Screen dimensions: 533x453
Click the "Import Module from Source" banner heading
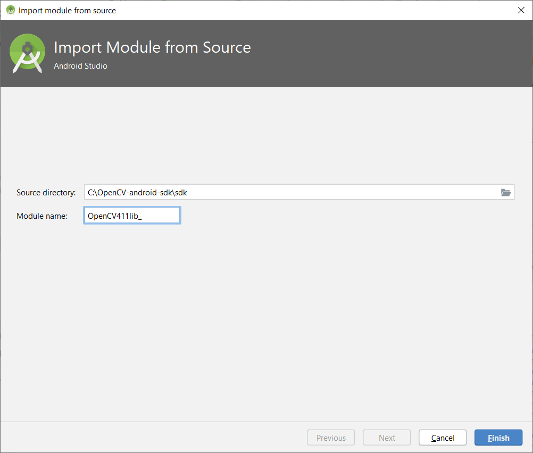(x=152, y=47)
